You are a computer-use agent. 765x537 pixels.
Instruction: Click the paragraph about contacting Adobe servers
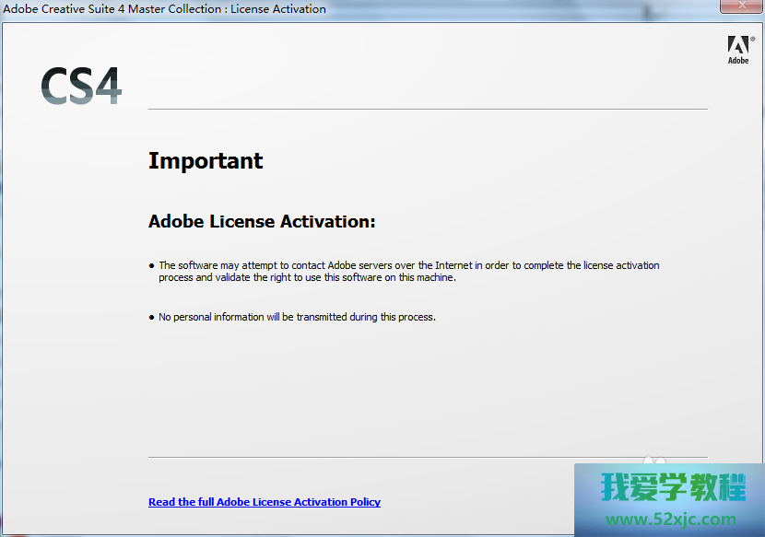coord(408,265)
